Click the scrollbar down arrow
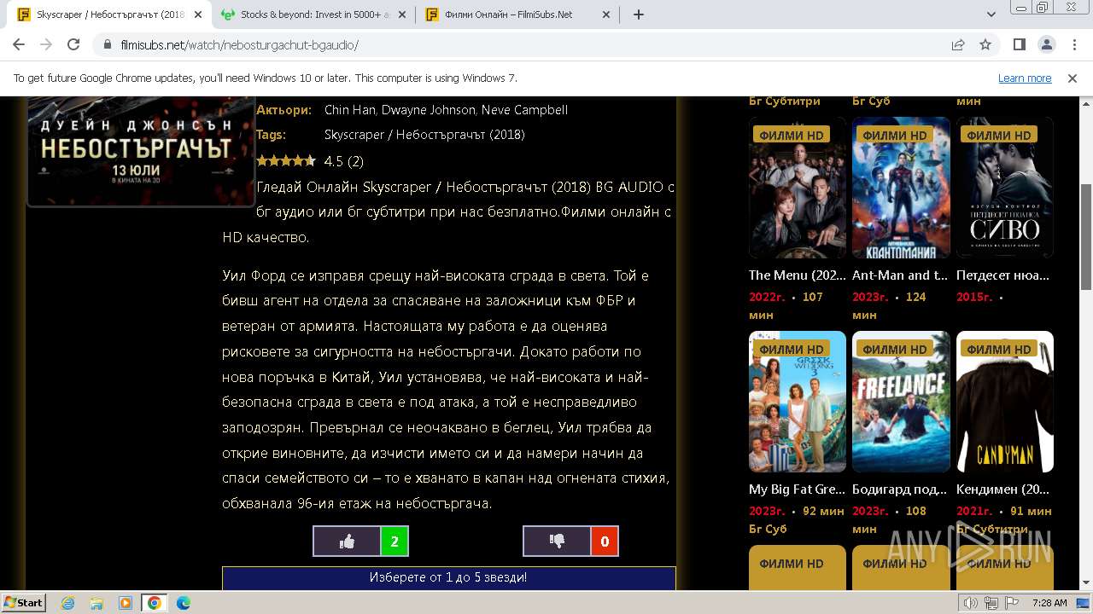 pyautogui.click(x=1086, y=583)
